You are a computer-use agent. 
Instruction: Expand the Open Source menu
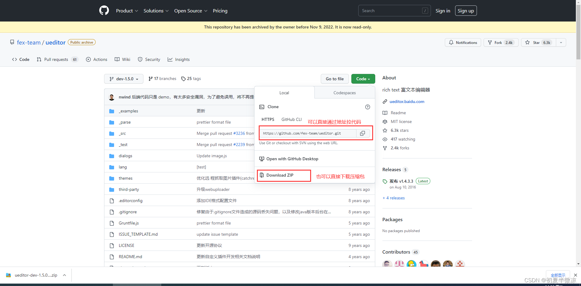point(191,11)
